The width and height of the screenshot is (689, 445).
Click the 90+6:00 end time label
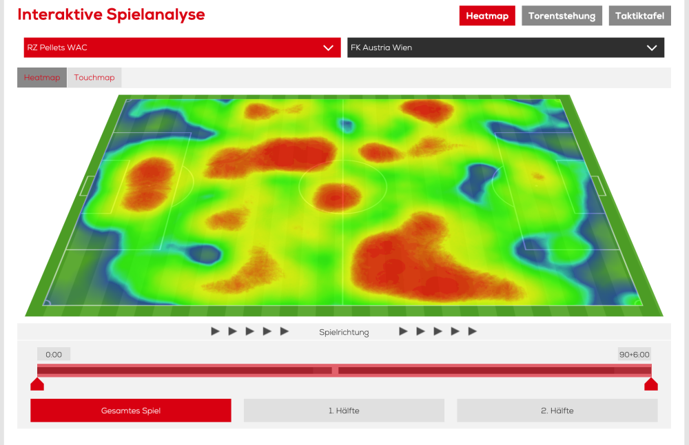634,355
